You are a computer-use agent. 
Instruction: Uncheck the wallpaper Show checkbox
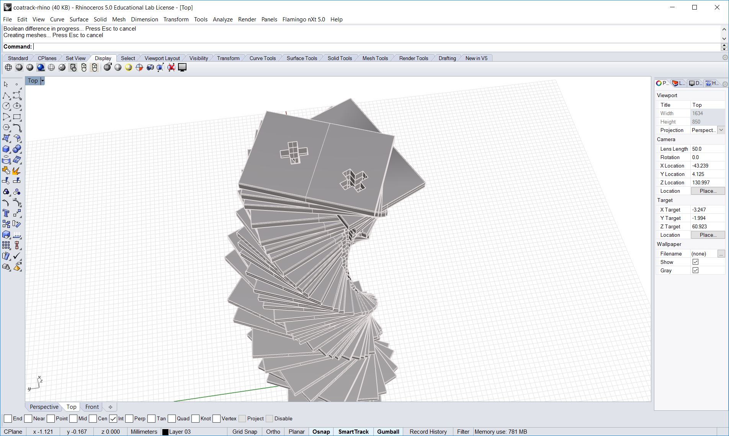(696, 262)
